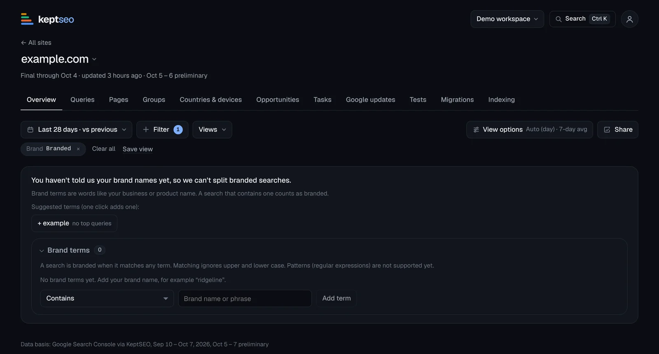Open View options settings

coord(530,130)
